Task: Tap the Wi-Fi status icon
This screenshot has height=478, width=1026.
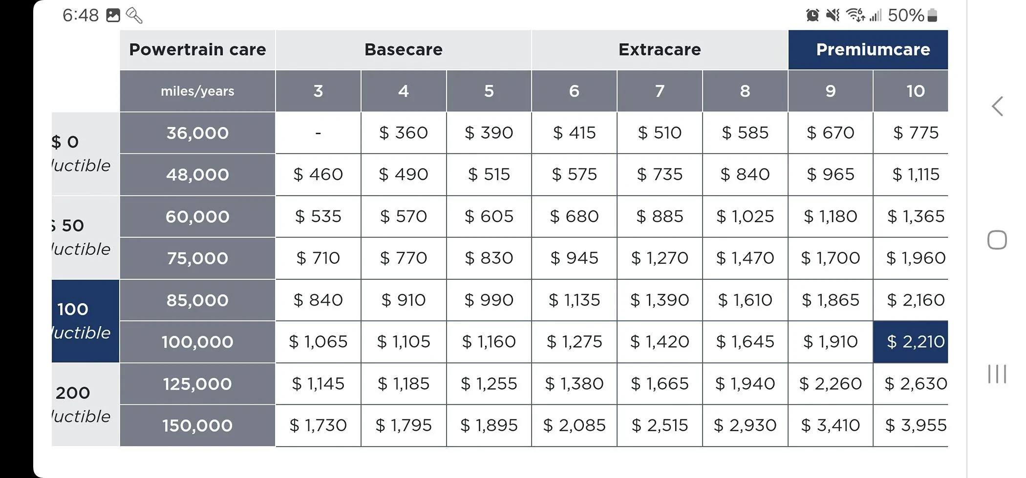Action: tap(855, 16)
